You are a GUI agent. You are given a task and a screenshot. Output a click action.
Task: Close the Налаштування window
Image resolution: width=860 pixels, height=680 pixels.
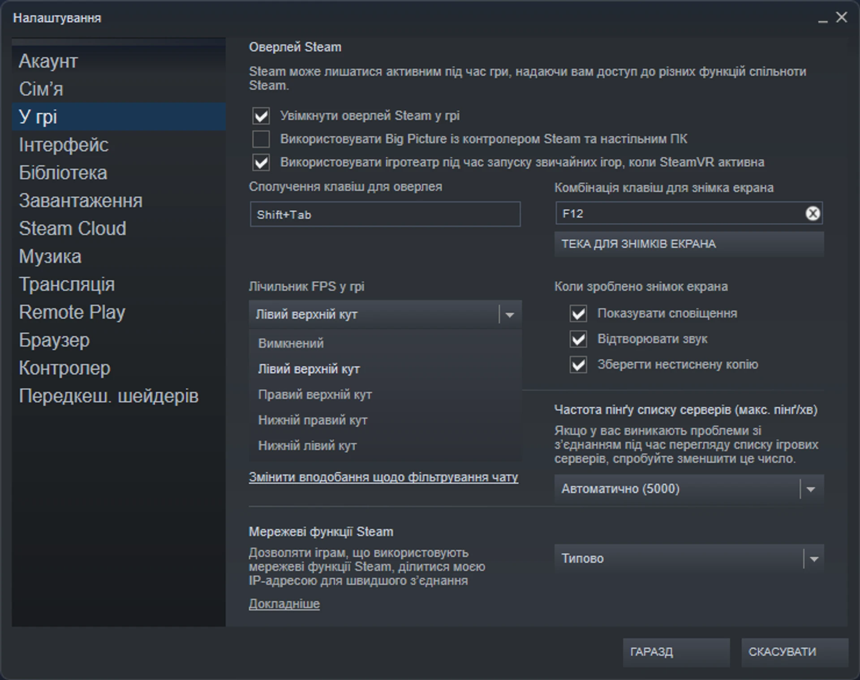(842, 17)
